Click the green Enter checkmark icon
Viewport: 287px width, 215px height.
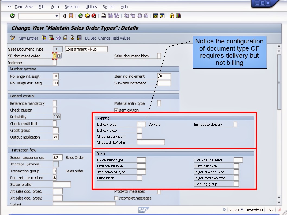click(12, 16)
